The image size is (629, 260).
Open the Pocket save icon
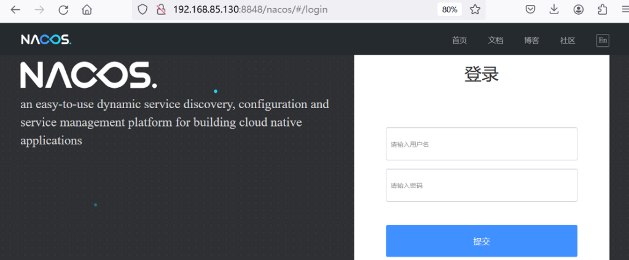point(531,10)
